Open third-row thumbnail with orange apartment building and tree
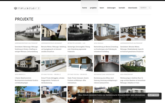 click(x=28, y=94)
